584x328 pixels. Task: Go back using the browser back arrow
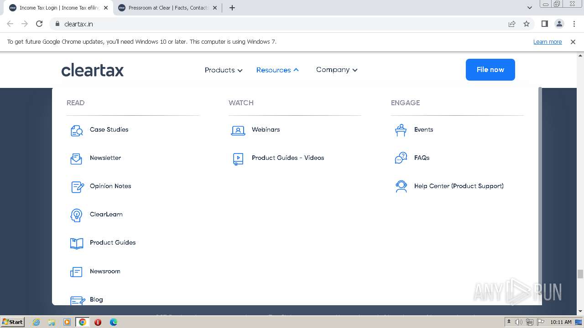(x=10, y=24)
